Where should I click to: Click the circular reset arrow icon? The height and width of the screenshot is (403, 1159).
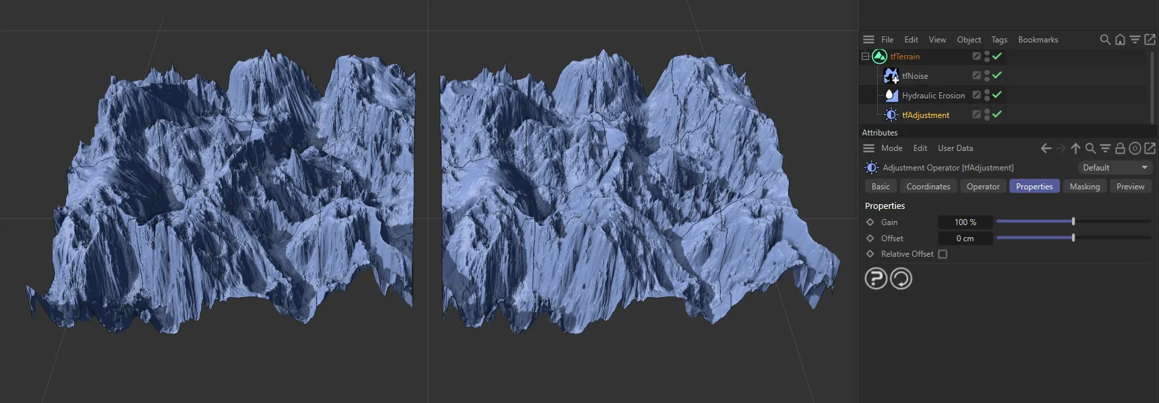(x=901, y=278)
